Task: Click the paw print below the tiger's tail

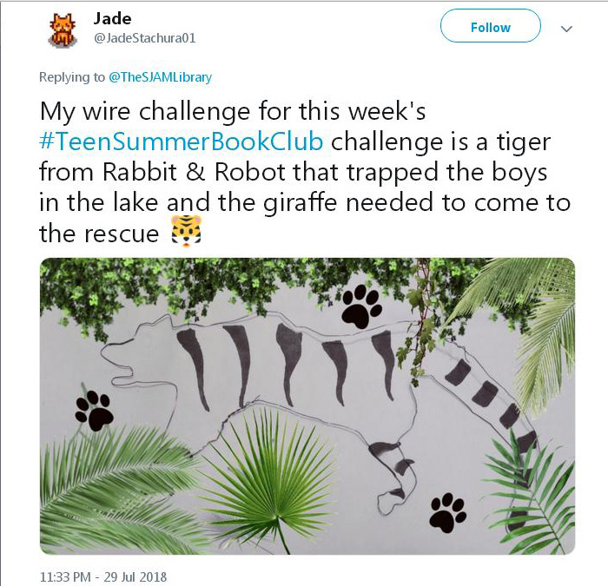Action: point(447,511)
